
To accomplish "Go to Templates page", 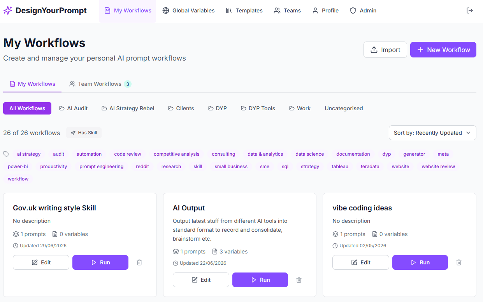I will click(244, 10).
